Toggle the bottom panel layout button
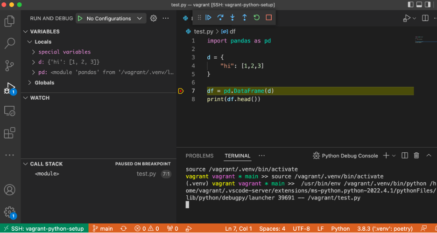Screen dimensions: 437x233 419,4
